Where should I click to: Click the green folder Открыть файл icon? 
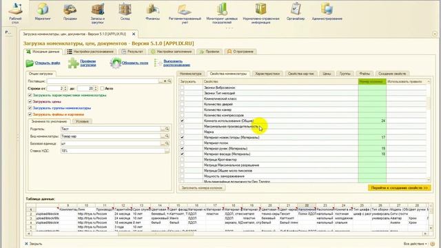tap(30, 63)
